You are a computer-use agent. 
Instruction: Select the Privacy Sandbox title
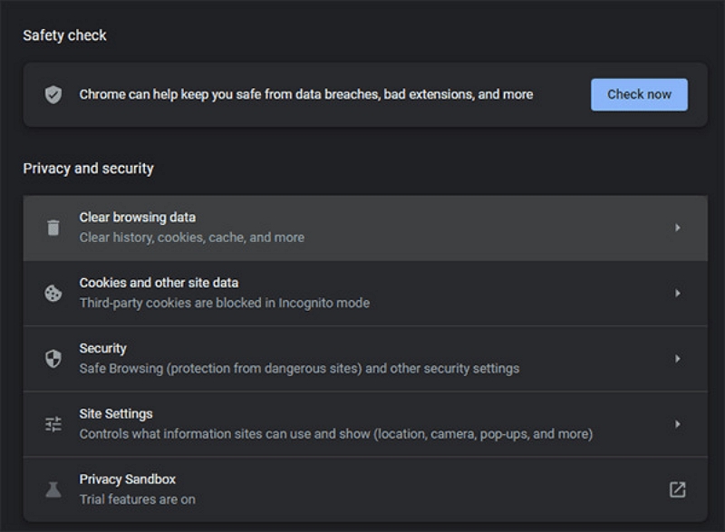[127, 479]
